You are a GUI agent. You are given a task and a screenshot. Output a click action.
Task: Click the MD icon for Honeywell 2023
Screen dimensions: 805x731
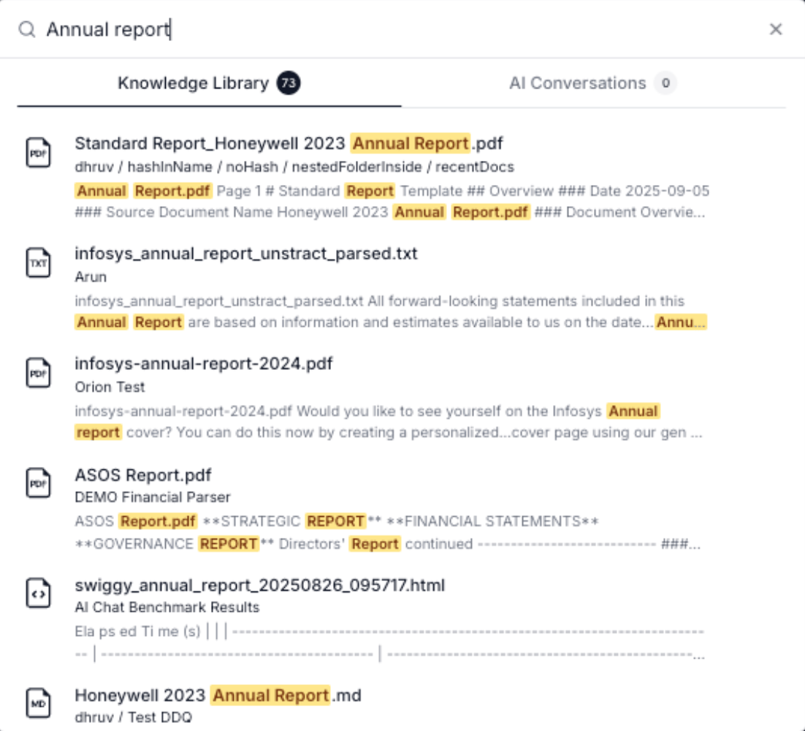(x=39, y=703)
